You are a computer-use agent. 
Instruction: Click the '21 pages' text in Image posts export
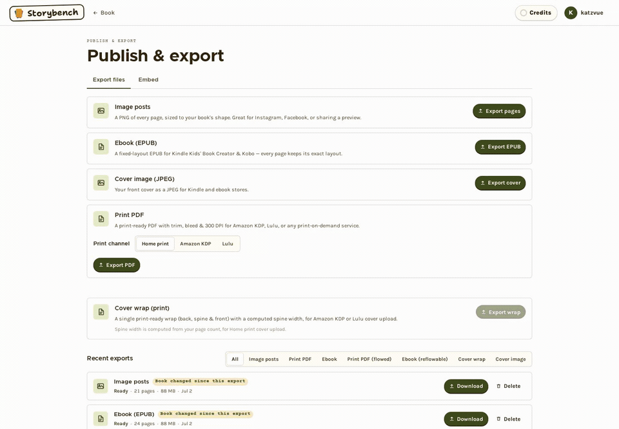(x=144, y=391)
